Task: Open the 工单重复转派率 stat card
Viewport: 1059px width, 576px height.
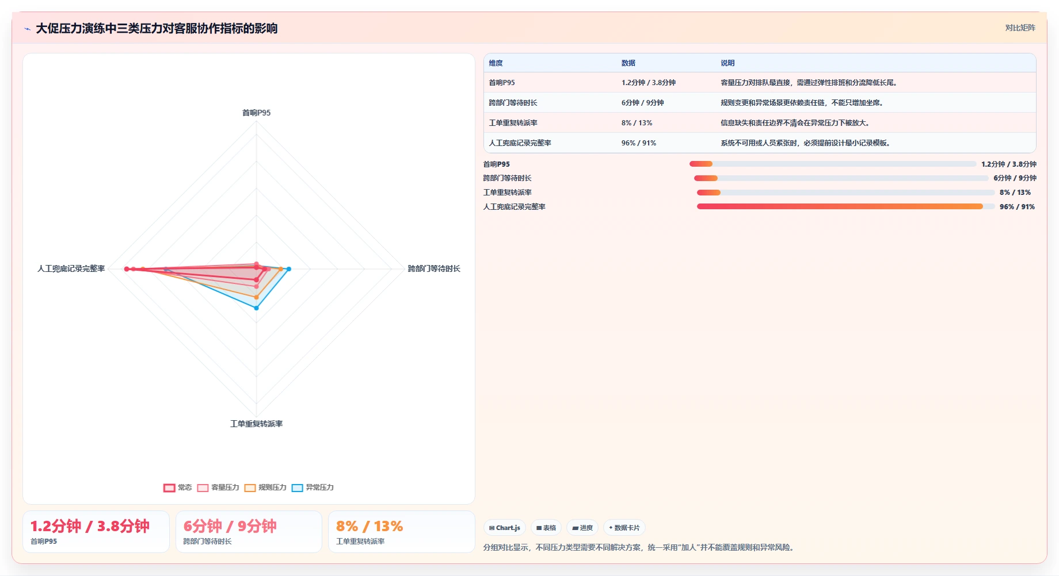Action: 402,532
